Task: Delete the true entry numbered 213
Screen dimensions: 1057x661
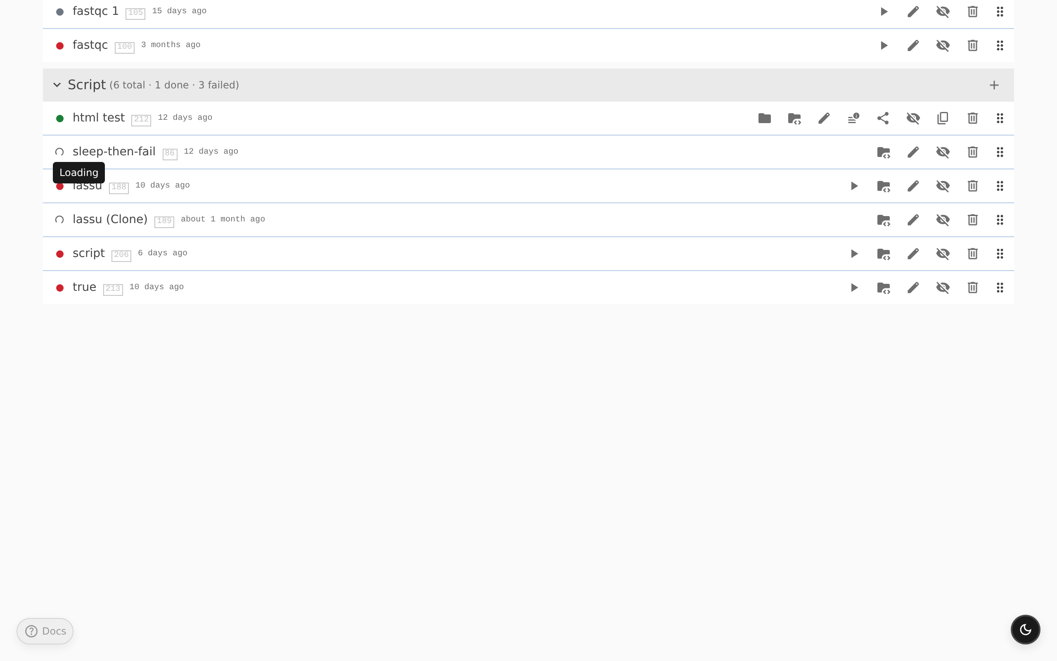Action: coord(973,288)
